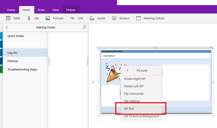Click the Meeting Details calendar icon

[x=138, y=18]
